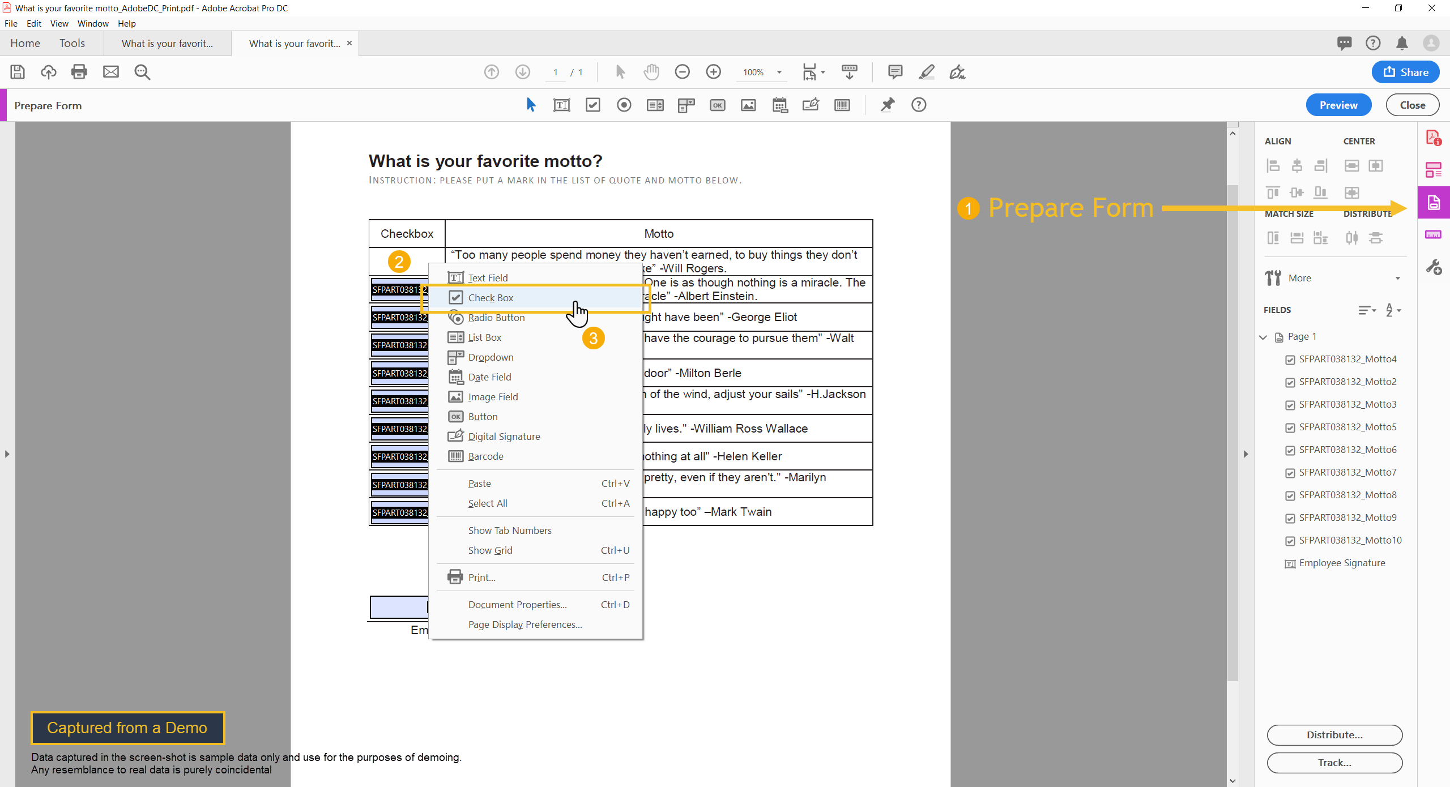Click the Sign document pen icon
Image resolution: width=1450 pixels, height=787 pixels.
pyautogui.click(x=958, y=72)
